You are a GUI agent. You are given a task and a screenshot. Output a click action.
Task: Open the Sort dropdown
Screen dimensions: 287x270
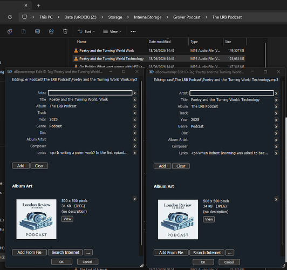pos(86,31)
